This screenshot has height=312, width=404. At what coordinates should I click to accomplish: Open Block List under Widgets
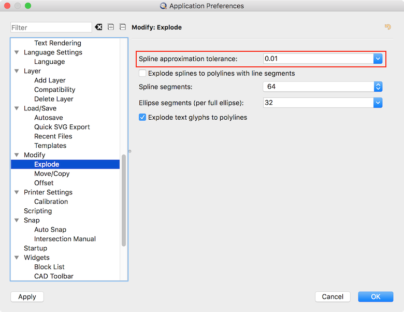click(x=49, y=267)
